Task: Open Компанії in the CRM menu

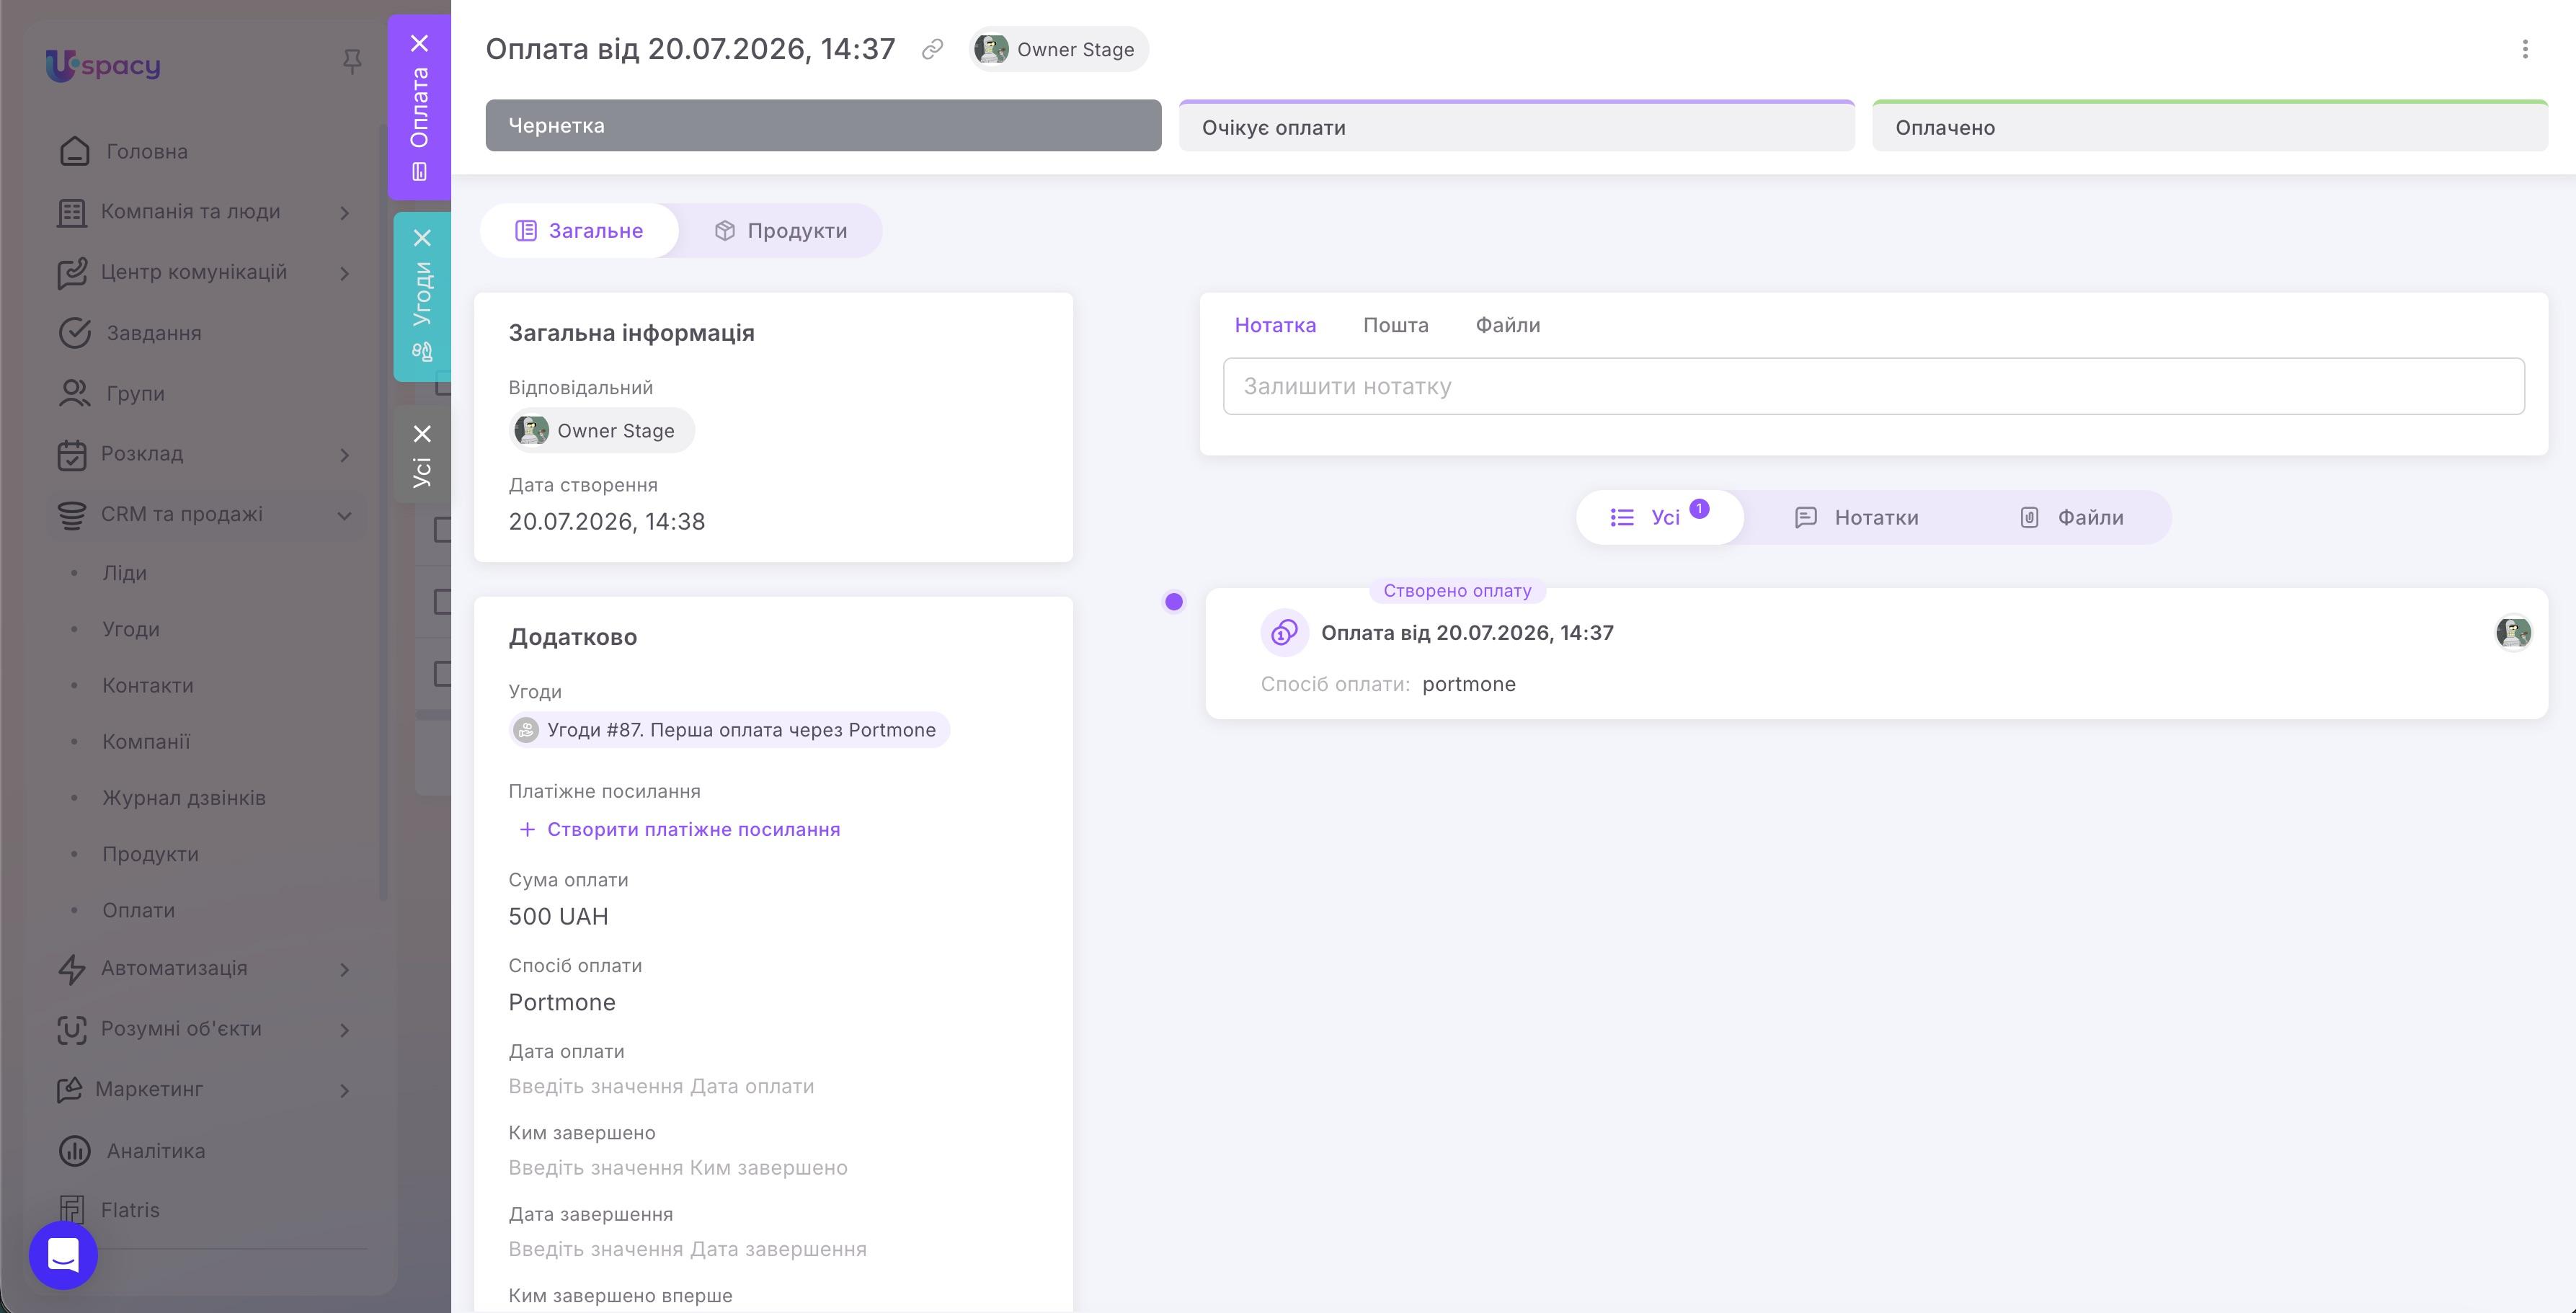Action: (146, 742)
